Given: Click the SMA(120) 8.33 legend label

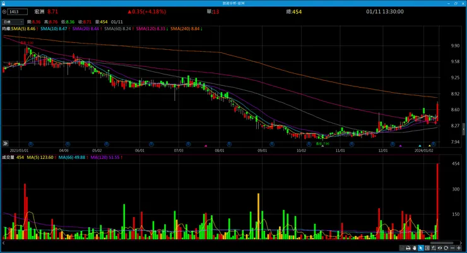Looking at the screenshot, I should [x=151, y=29].
